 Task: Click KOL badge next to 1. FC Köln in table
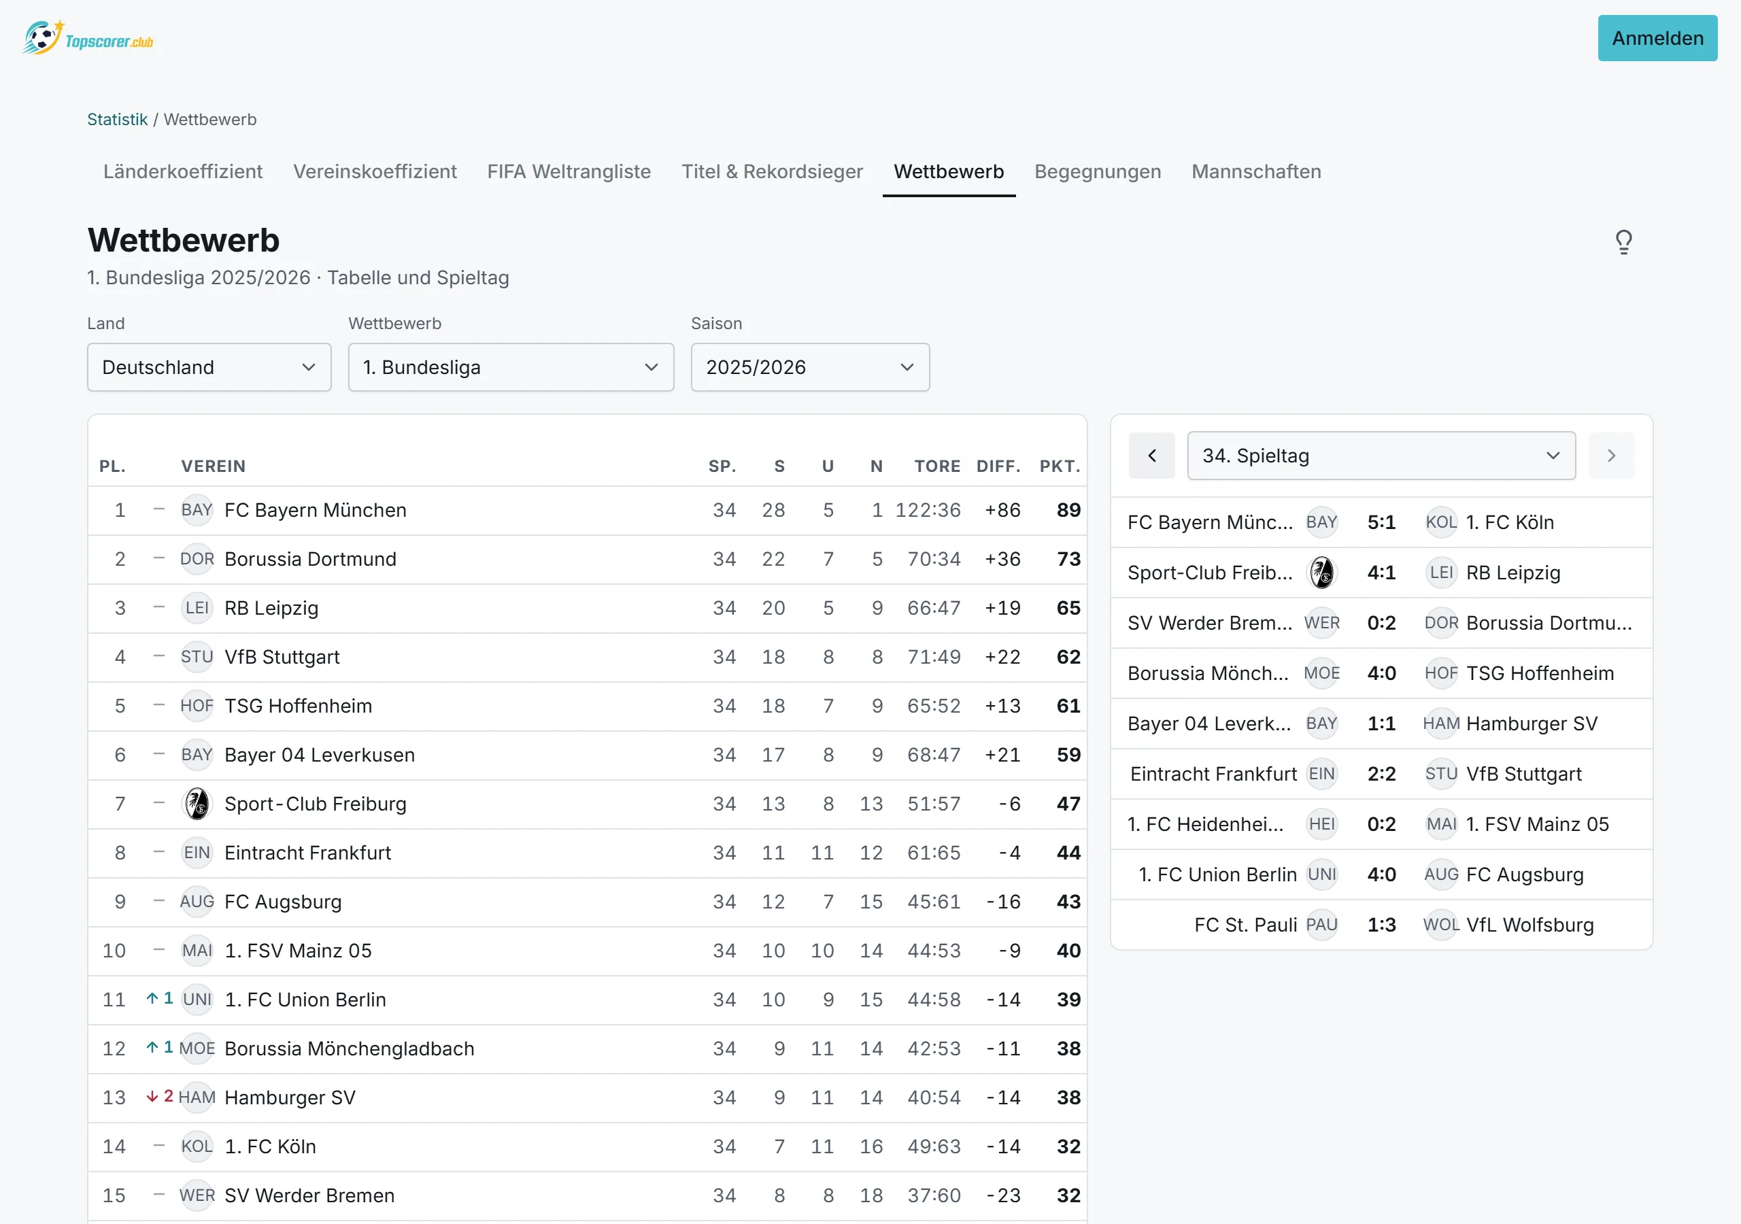point(197,1146)
